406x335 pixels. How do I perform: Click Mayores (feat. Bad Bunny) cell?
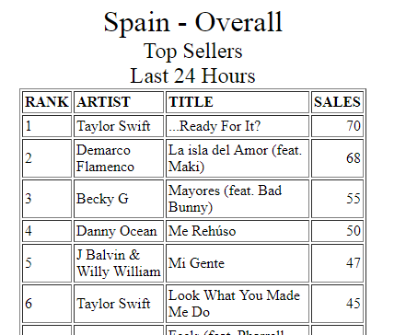238,199
